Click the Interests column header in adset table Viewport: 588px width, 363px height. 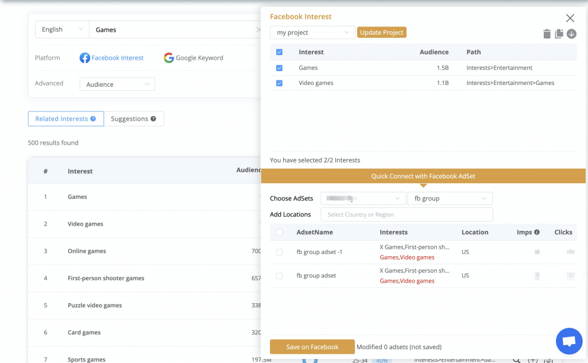pyautogui.click(x=394, y=232)
